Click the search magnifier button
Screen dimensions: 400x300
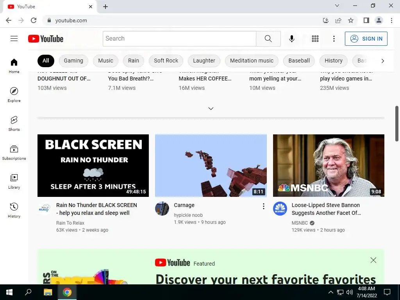(x=268, y=39)
